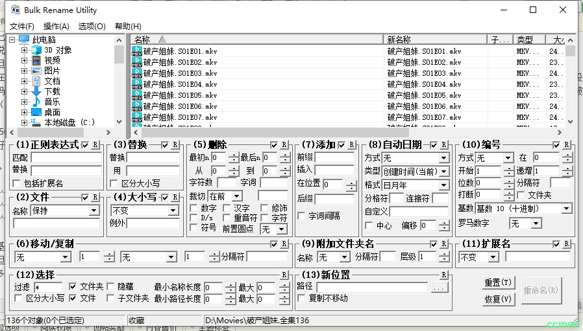Screen dimensions: 583x331
Task: Click the 重置(T) button
Action: pyautogui.click(x=498, y=283)
